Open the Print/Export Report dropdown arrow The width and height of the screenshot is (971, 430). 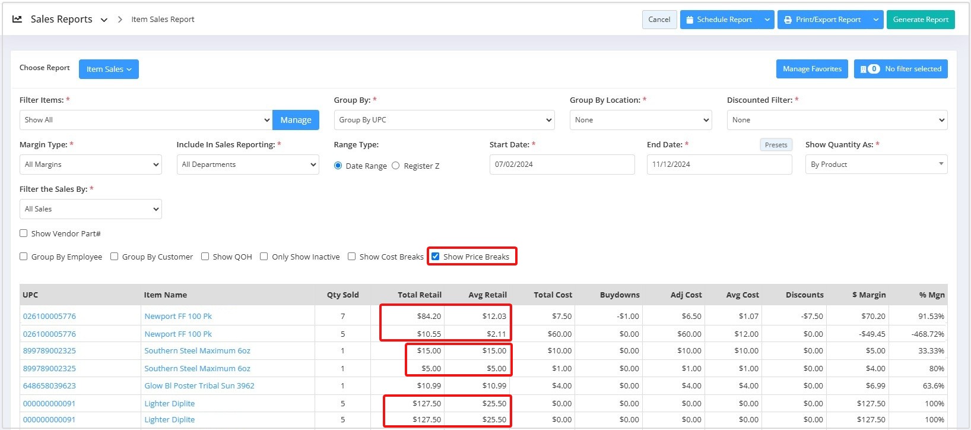(876, 20)
